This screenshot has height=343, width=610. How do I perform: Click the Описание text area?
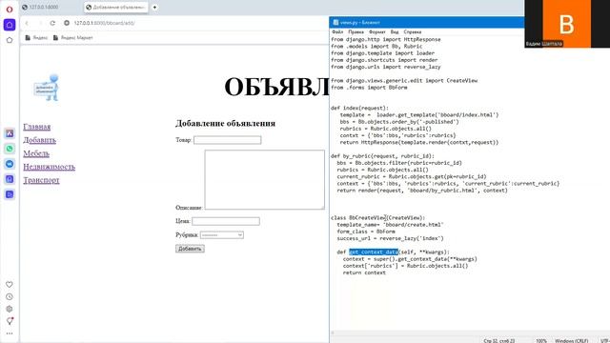click(265, 180)
